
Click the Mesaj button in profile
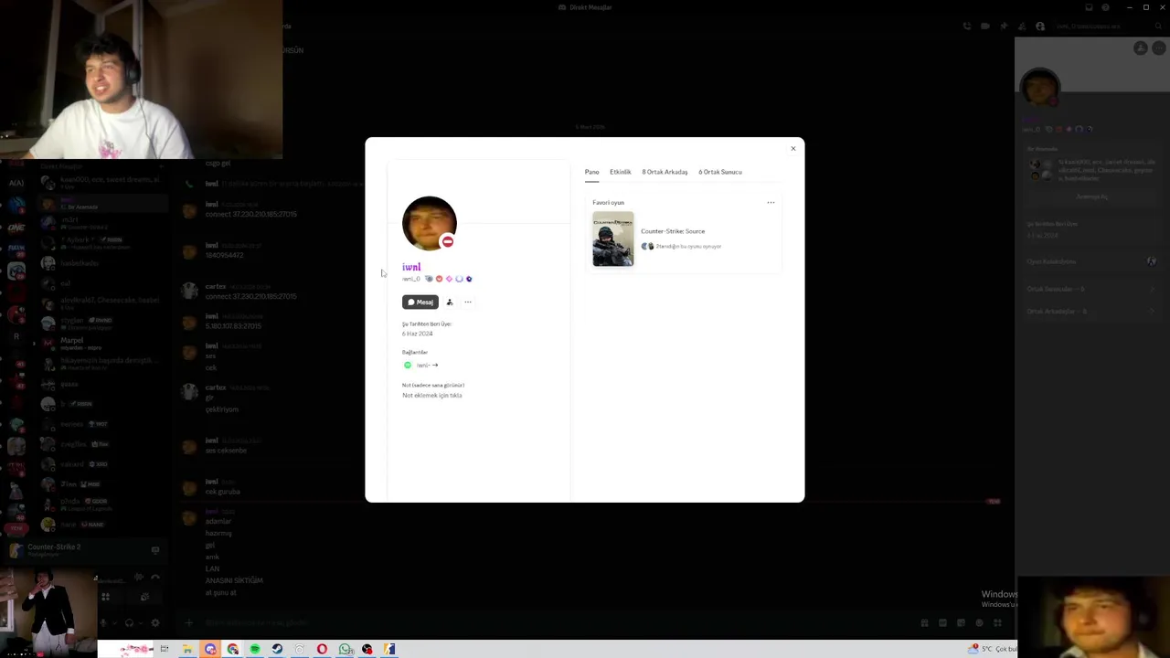point(420,302)
